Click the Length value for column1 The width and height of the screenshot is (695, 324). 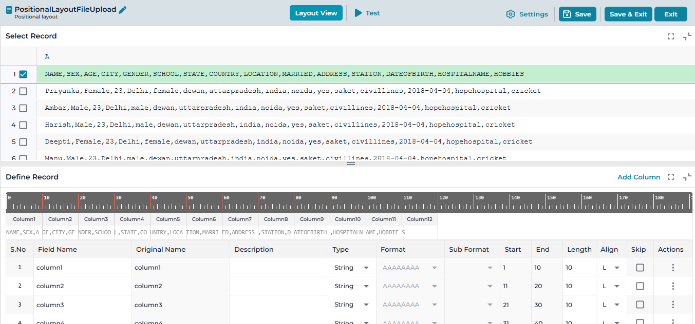tap(580, 268)
